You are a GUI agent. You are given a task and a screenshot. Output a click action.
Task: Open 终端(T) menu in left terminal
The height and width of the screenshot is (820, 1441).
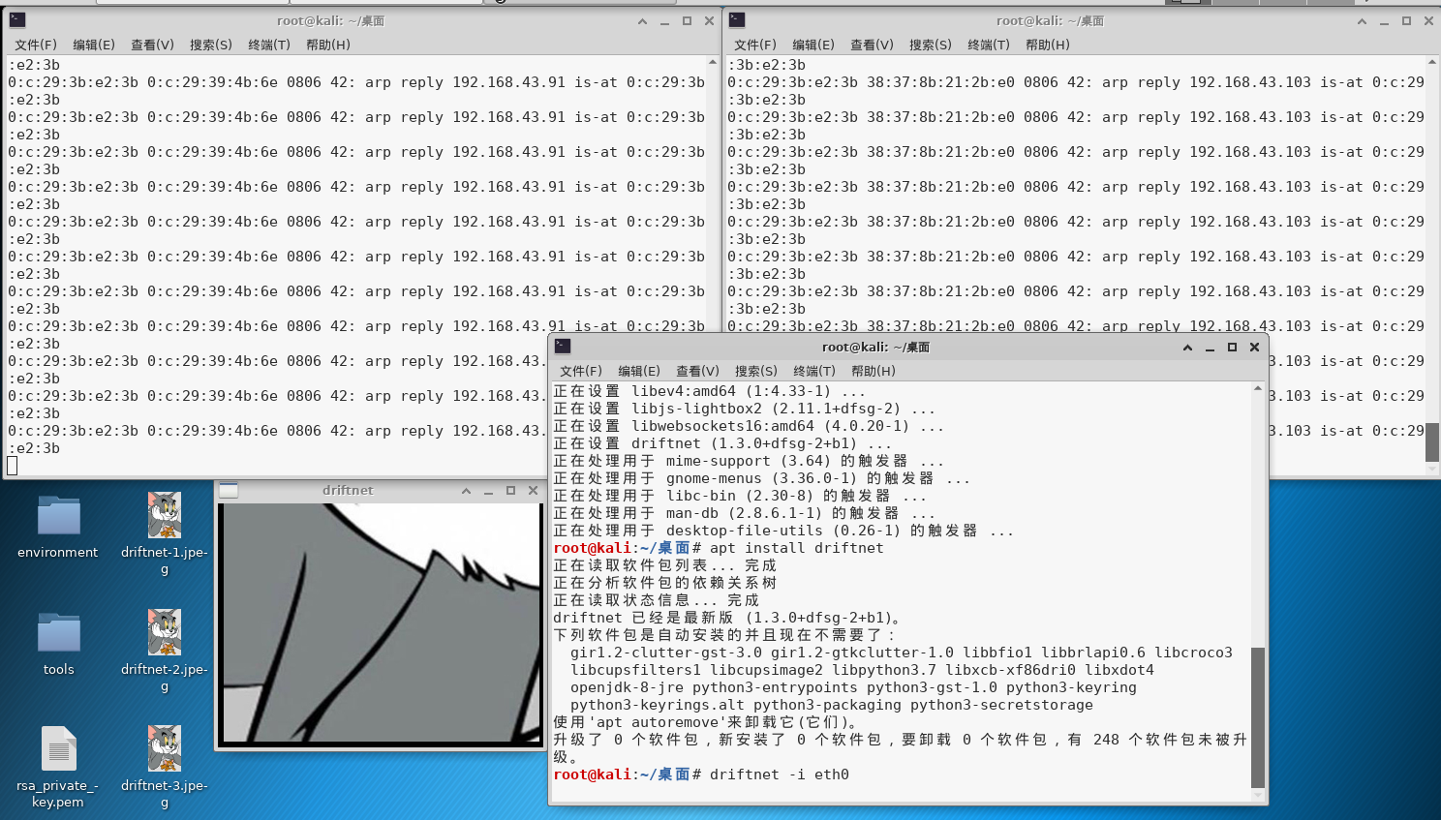click(x=269, y=45)
